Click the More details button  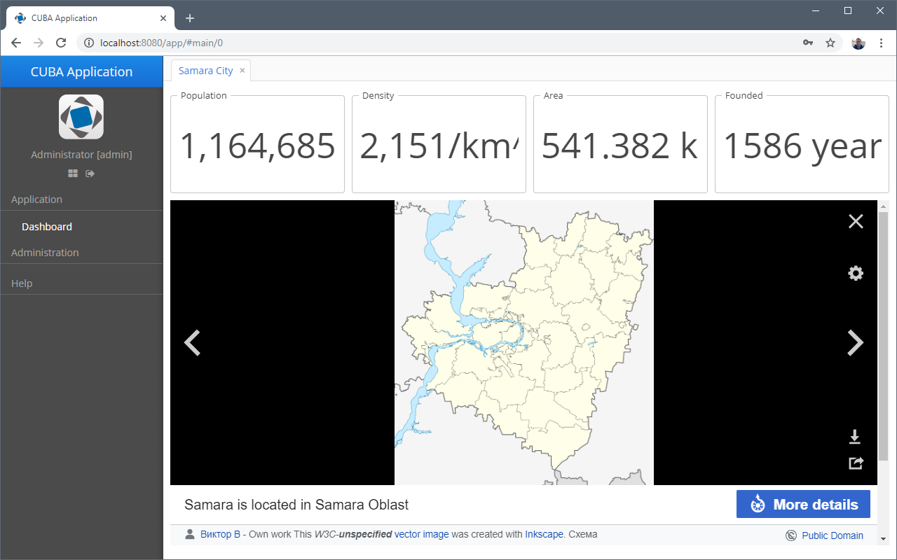(x=803, y=505)
